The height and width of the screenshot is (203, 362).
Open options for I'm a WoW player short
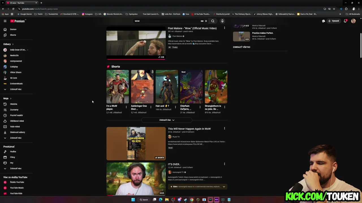point(126,107)
